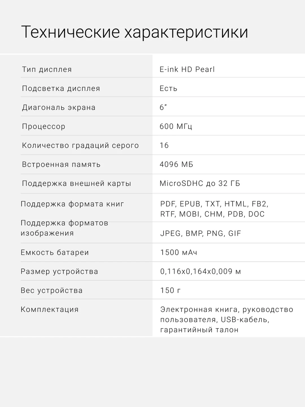Click the Комплектация label
This screenshot has height=407, width=305.
[50, 309]
